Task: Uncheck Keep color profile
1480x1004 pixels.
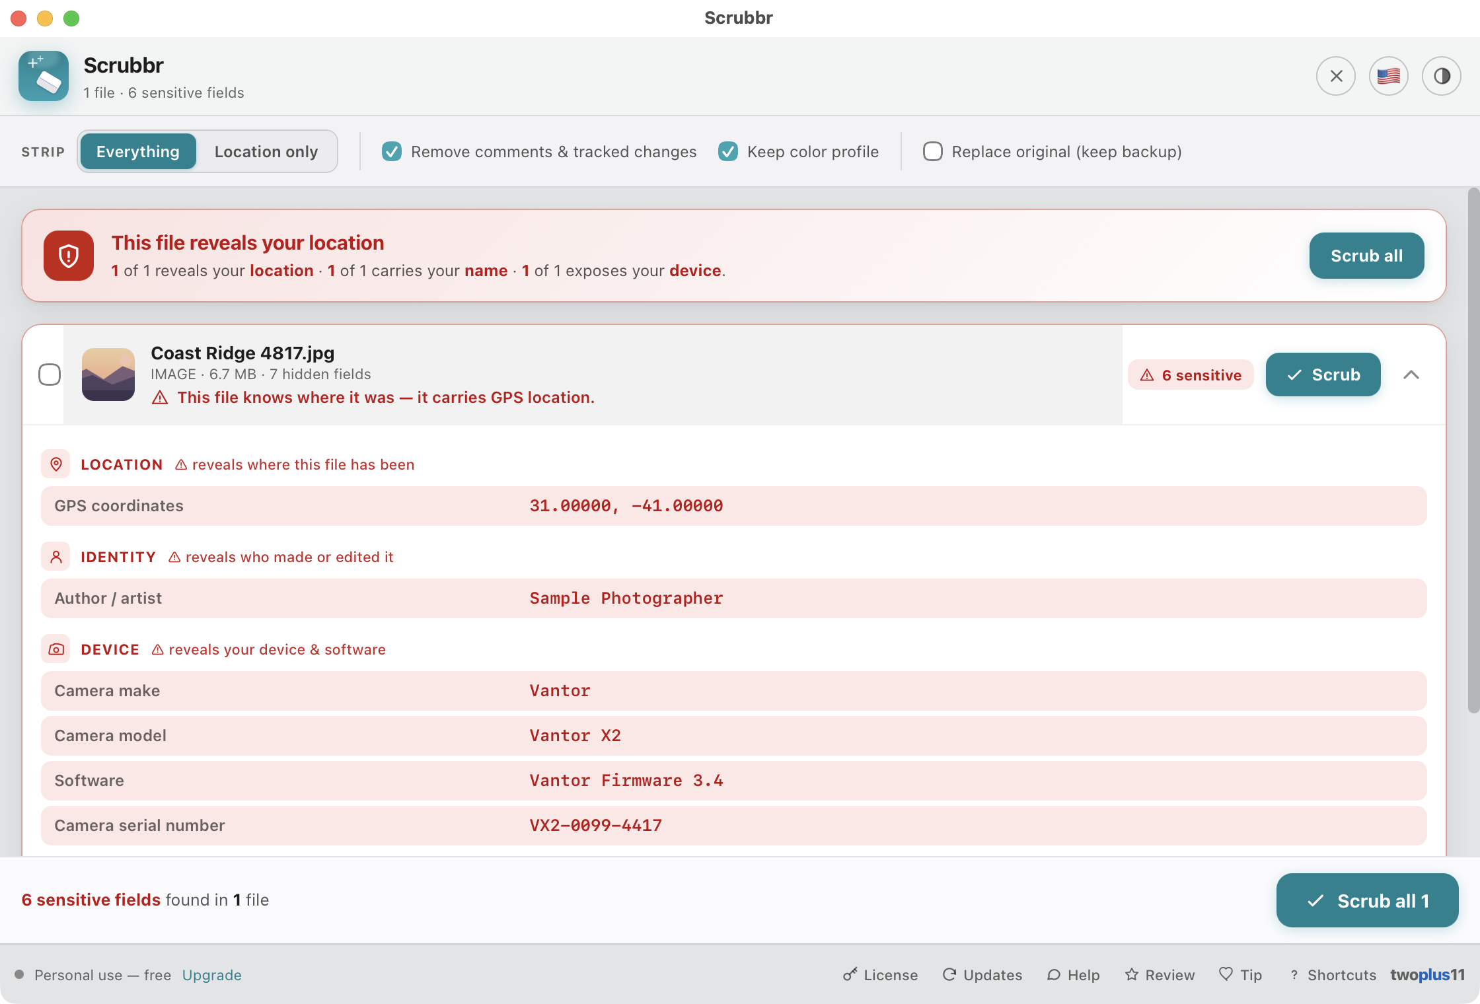Action: point(728,151)
